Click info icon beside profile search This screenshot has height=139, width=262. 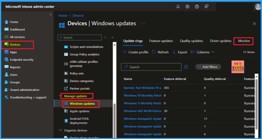point(186,67)
